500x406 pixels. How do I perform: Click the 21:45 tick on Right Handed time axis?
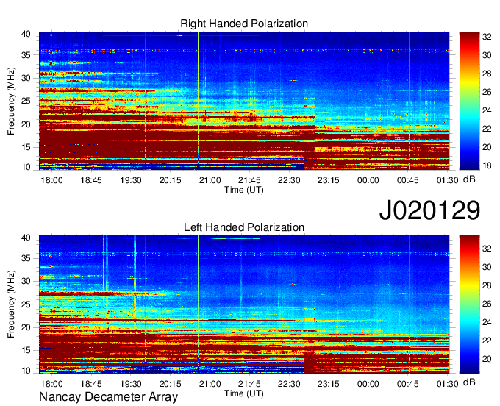click(249, 180)
